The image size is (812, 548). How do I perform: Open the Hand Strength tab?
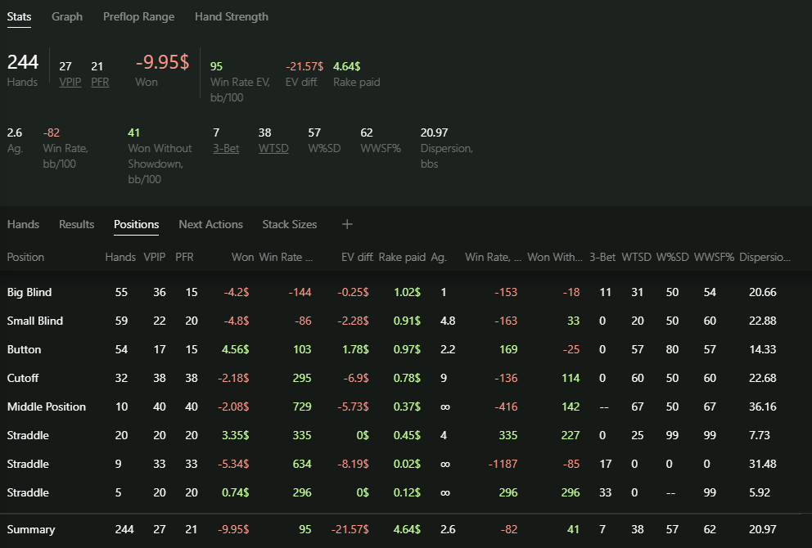click(x=232, y=16)
